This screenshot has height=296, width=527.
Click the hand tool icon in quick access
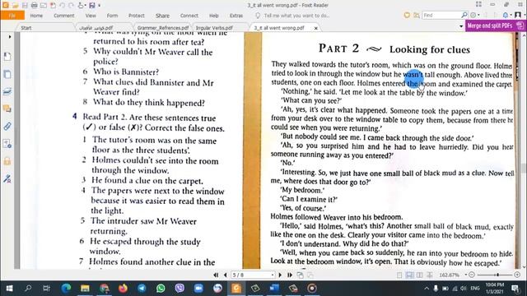(81, 5)
